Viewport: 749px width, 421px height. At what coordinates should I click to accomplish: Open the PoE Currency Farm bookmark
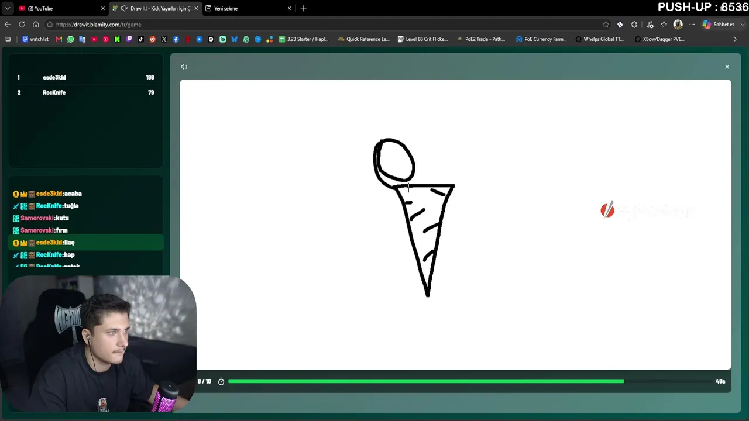541,39
